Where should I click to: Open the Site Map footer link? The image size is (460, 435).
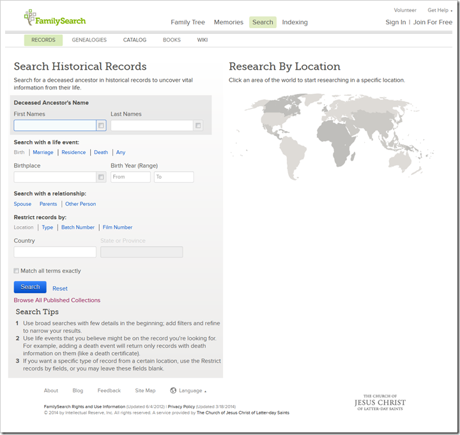tap(145, 391)
